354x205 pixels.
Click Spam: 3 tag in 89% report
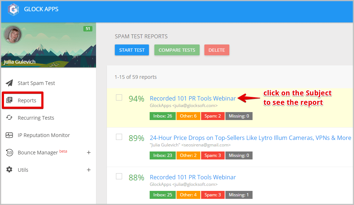click(x=213, y=155)
